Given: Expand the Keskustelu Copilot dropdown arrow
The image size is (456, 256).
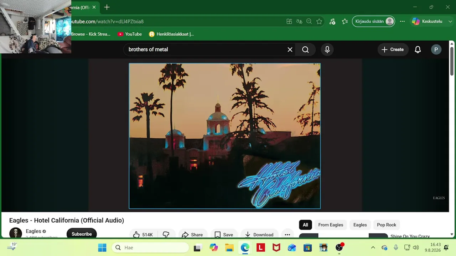Looking at the screenshot, I should pyautogui.click(x=450, y=21).
